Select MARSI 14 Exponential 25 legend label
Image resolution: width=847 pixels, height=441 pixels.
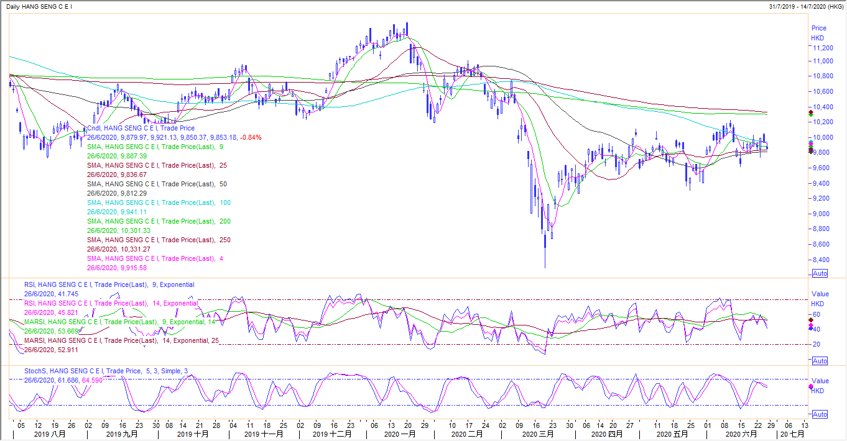(121, 340)
